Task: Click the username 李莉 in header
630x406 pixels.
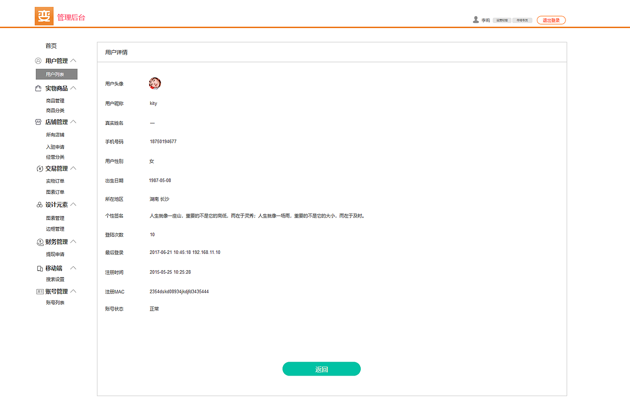Action: click(486, 21)
